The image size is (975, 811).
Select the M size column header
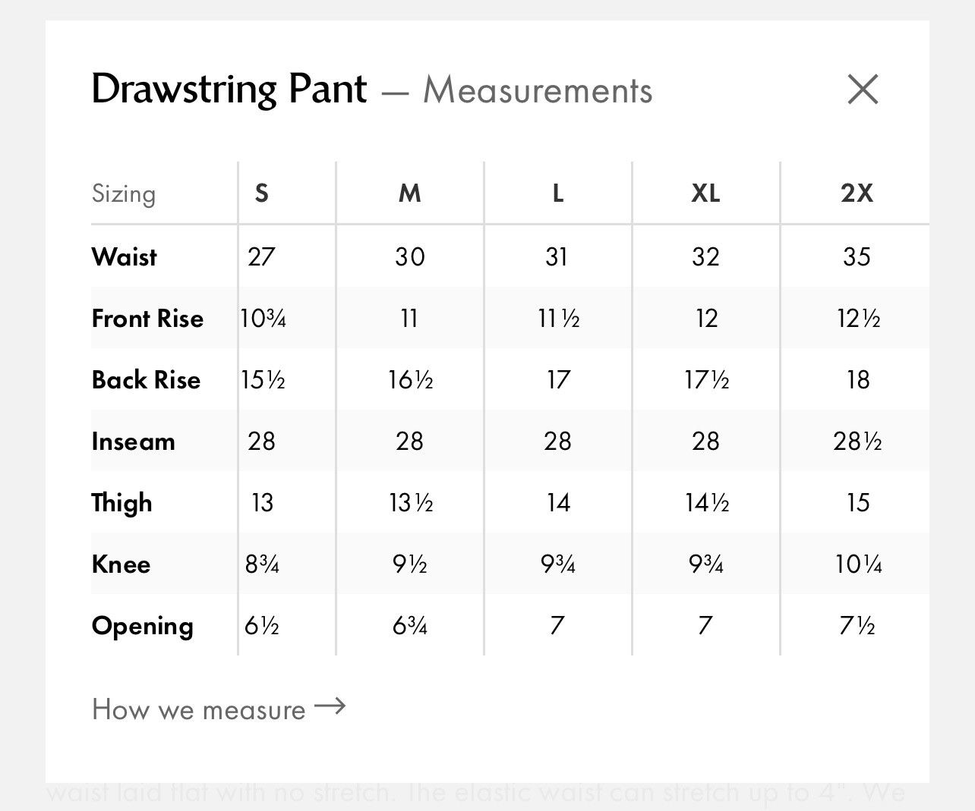coord(410,193)
